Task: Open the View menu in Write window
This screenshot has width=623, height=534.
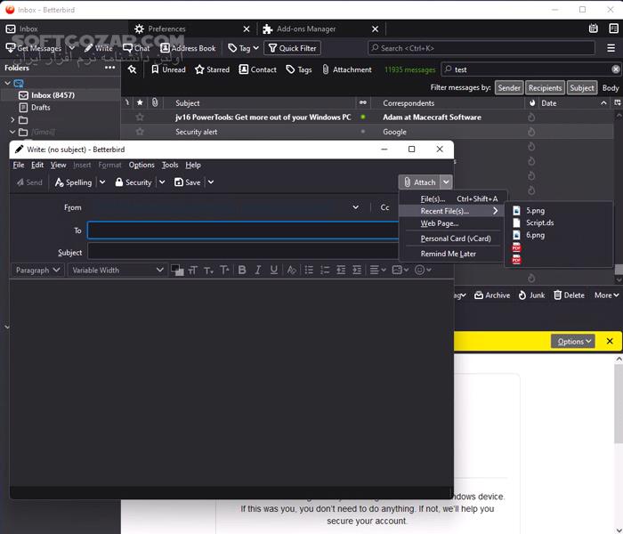Action: point(58,165)
